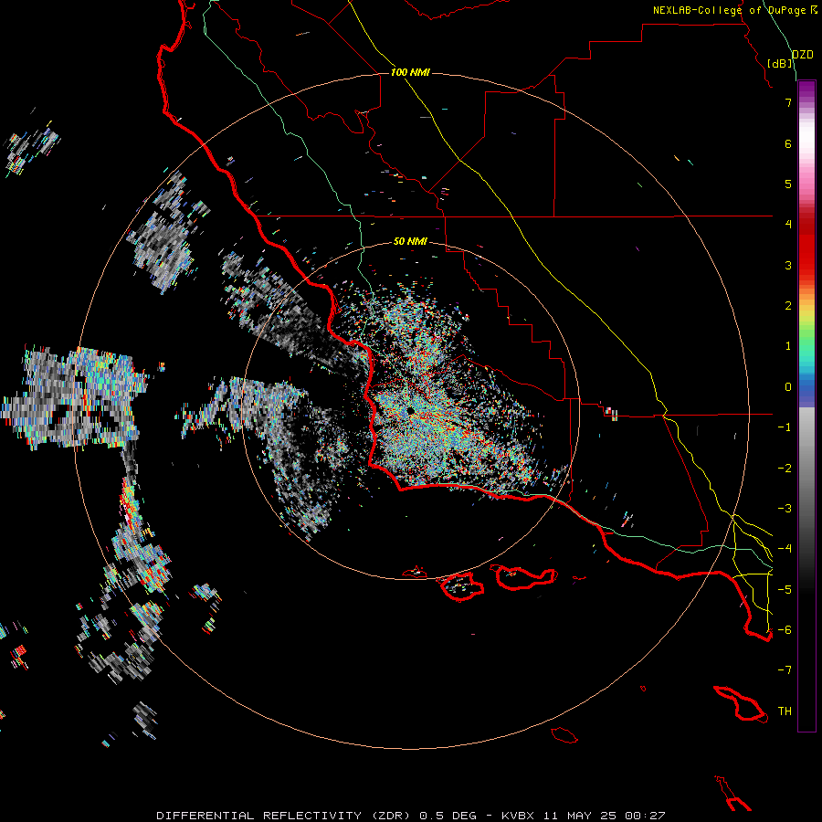This screenshot has width=822, height=822.
Task: Click the 0 dB scale value
Action: pos(788,387)
